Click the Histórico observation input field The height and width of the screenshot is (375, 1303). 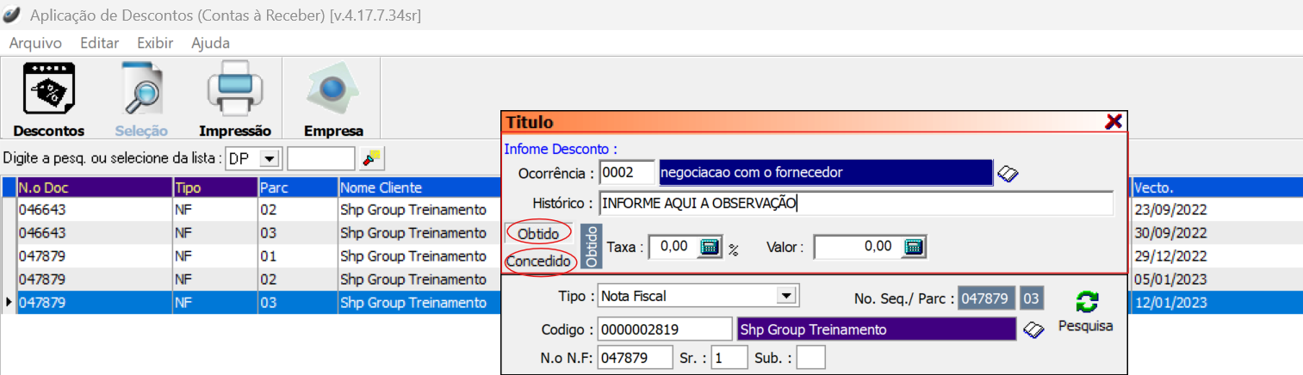(x=855, y=204)
